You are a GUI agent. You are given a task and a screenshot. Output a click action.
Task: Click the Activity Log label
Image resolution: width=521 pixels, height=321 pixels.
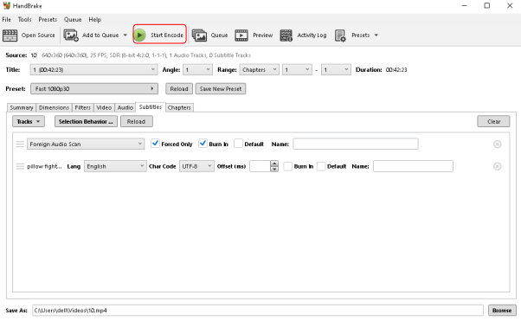tap(312, 35)
